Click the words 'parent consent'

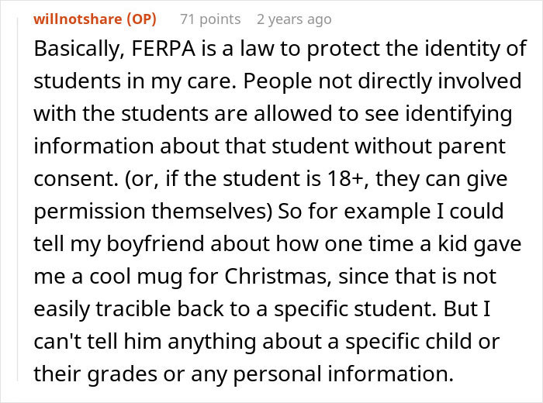(451, 146)
